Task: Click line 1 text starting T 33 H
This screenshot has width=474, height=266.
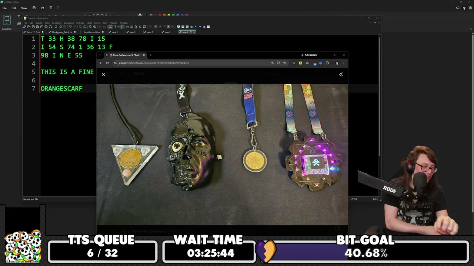Action: (x=73, y=39)
